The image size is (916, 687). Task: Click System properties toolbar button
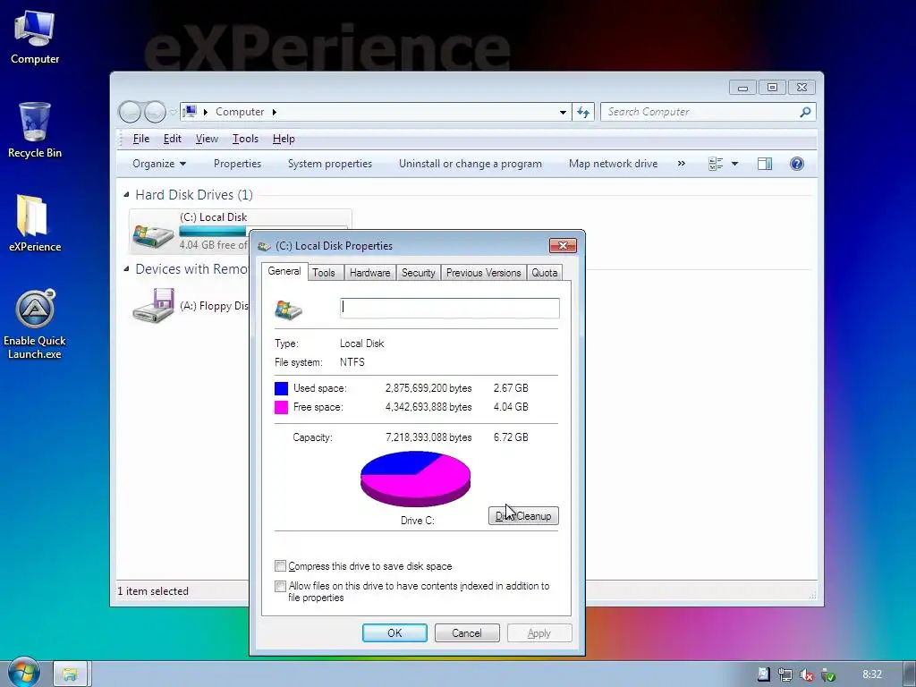pos(330,164)
